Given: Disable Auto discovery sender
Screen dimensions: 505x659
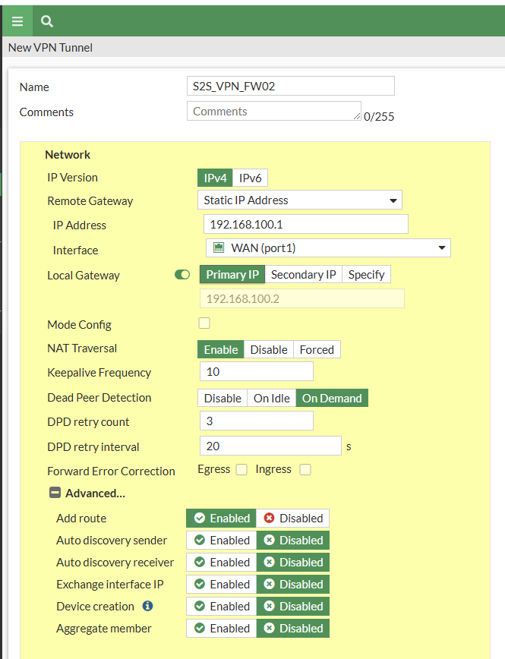Looking at the screenshot, I should click(293, 540).
